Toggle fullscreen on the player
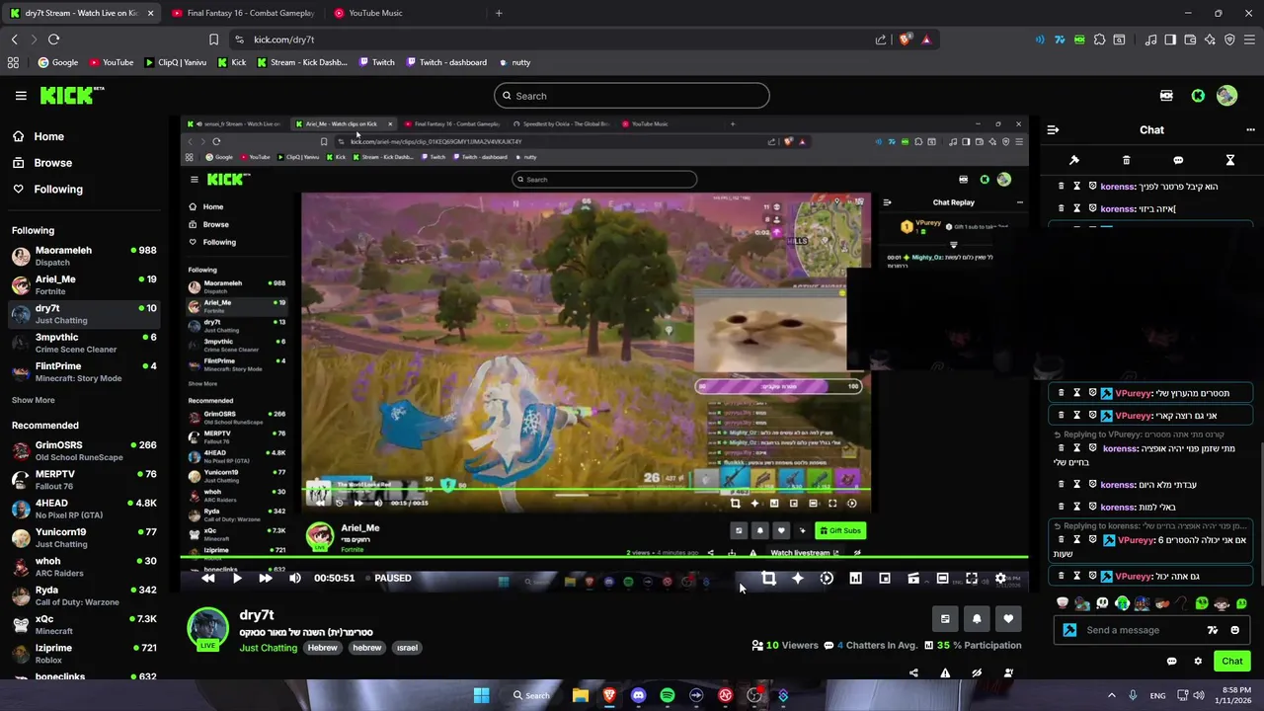1264x711 pixels. pyautogui.click(x=972, y=579)
